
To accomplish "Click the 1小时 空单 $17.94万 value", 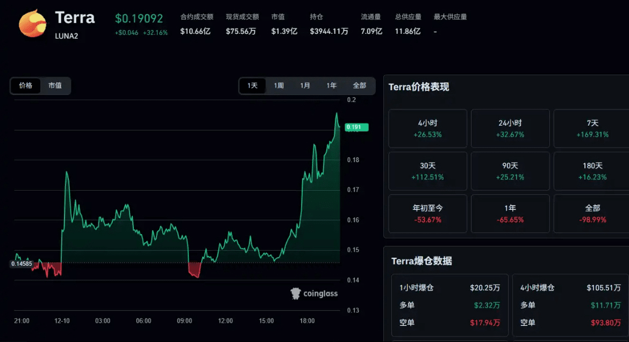I will click(485, 323).
